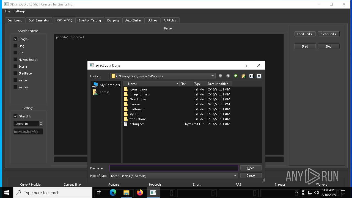Click the Start button
This screenshot has width=352, height=198.
point(305,46)
